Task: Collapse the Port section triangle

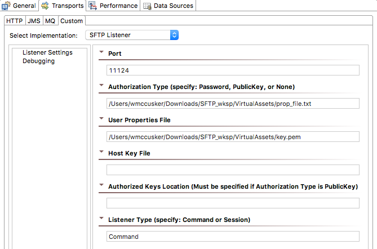Action: point(101,52)
